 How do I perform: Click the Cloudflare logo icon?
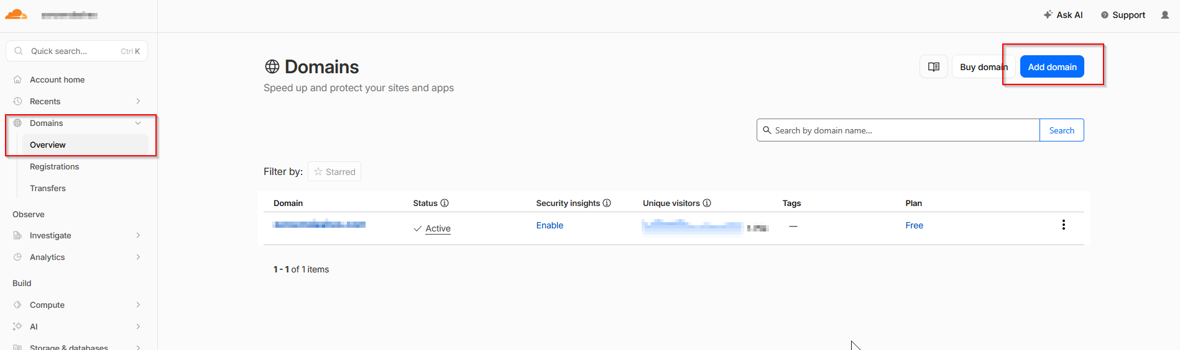16,14
